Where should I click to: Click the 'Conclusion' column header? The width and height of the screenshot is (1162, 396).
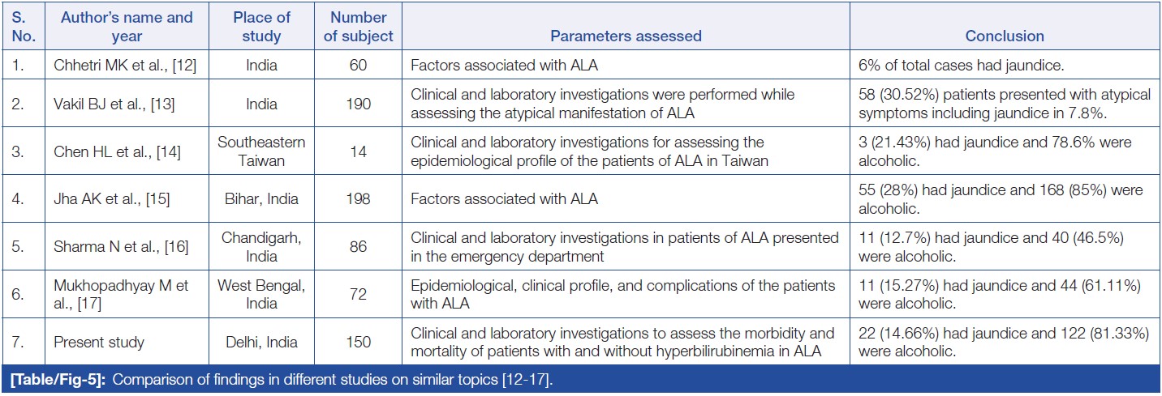[1005, 36]
